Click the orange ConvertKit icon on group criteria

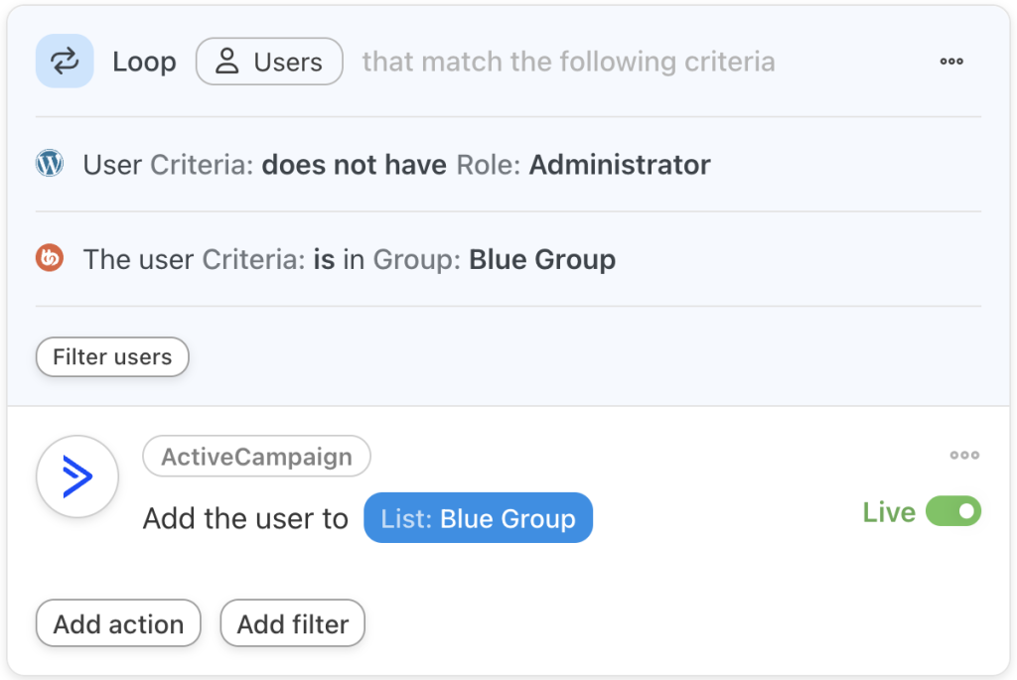(x=49, y=259)
